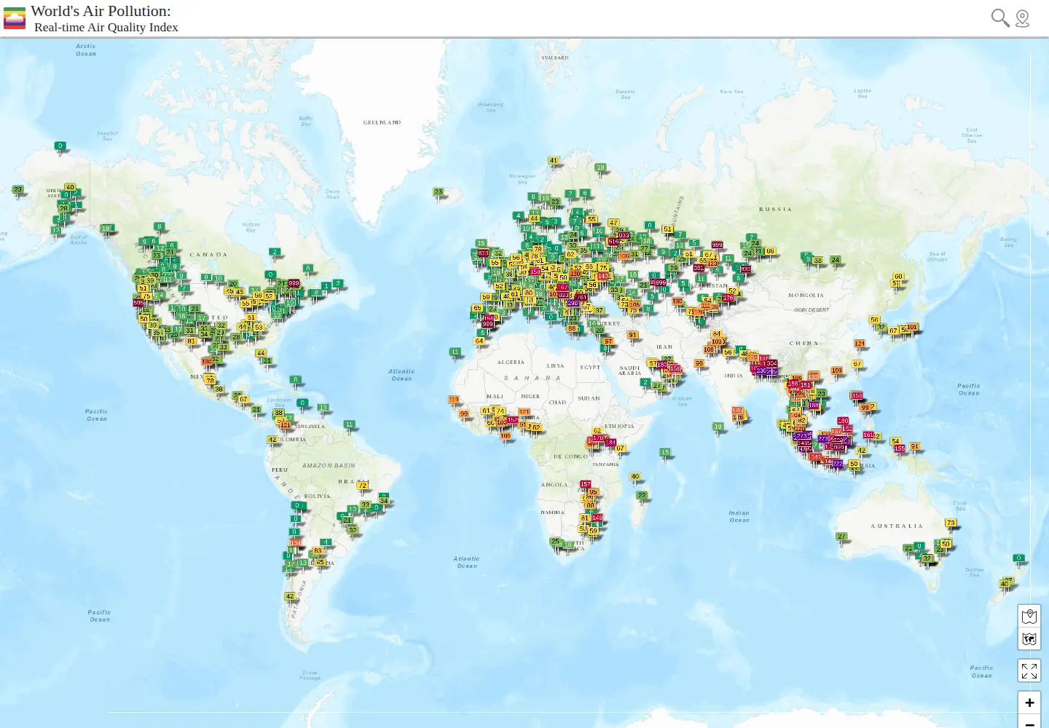Select the yellow 60 marker in Russia's Far East
The image size is (1049, 728).
click(898, 277)
